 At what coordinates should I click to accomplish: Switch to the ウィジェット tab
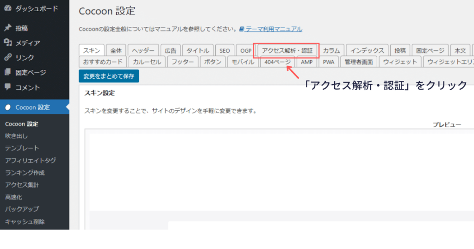[x=400, y=62]
